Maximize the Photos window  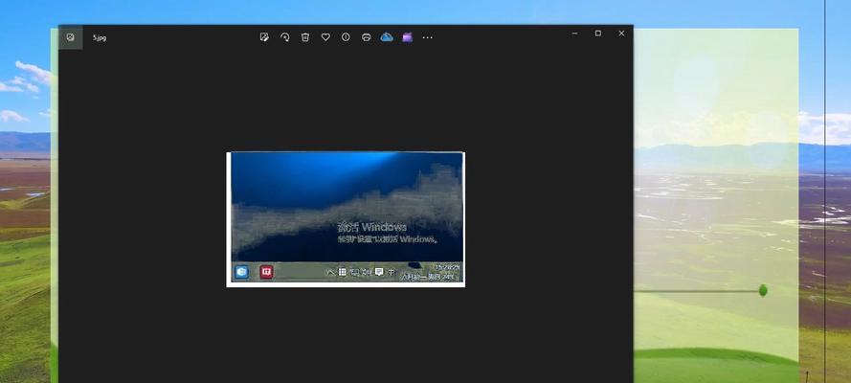(598, 34)
